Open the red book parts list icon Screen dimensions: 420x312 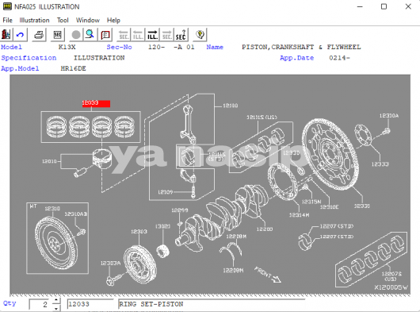[x=105, y=35]
